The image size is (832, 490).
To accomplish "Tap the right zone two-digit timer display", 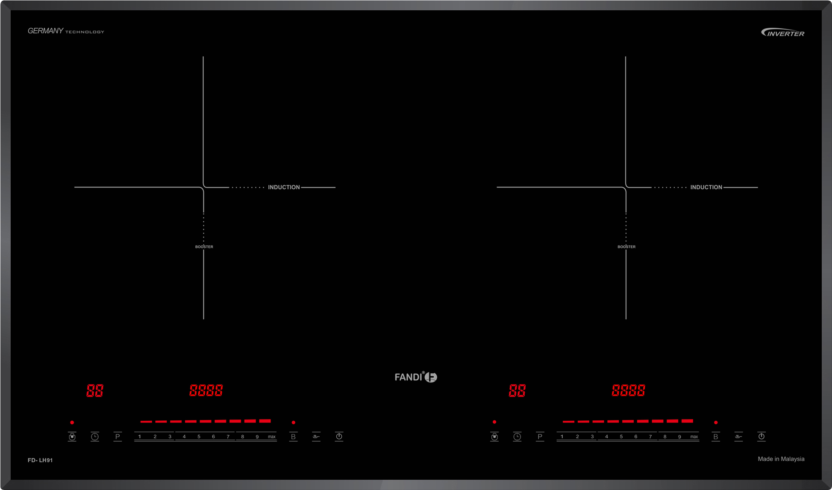I will (x=517, y=390).
